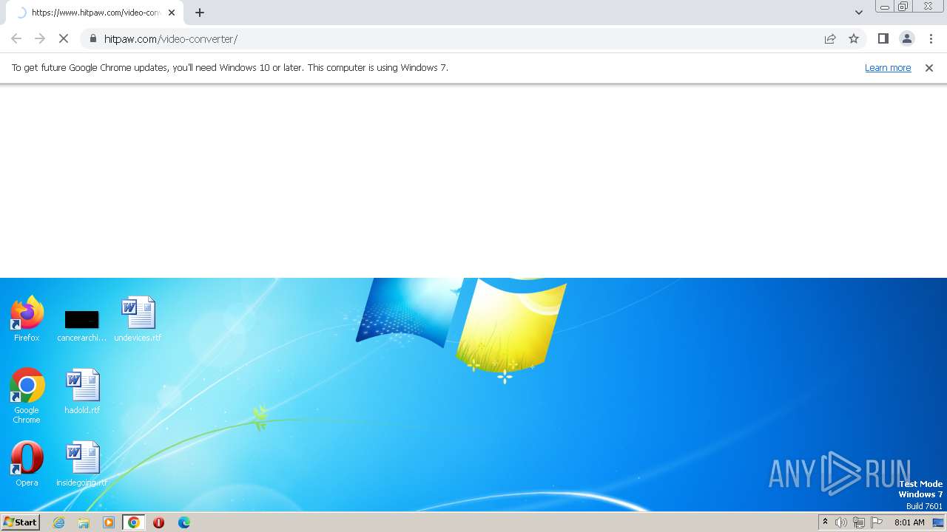
Task: Dismiss Windows 7 update notice
Action: [x=929, y=68]
